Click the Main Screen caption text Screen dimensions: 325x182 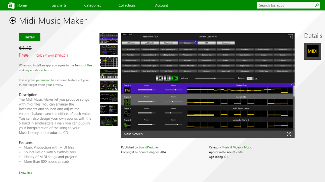click(x=133, y=134)
